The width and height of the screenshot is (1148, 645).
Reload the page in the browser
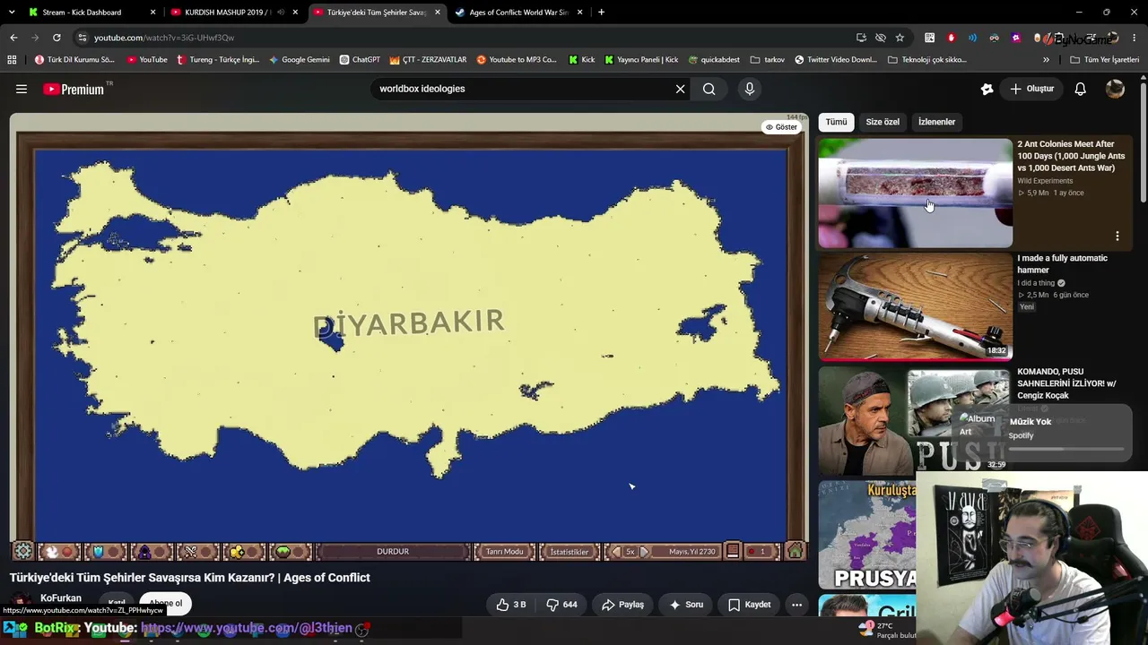[x=57, y=38]
